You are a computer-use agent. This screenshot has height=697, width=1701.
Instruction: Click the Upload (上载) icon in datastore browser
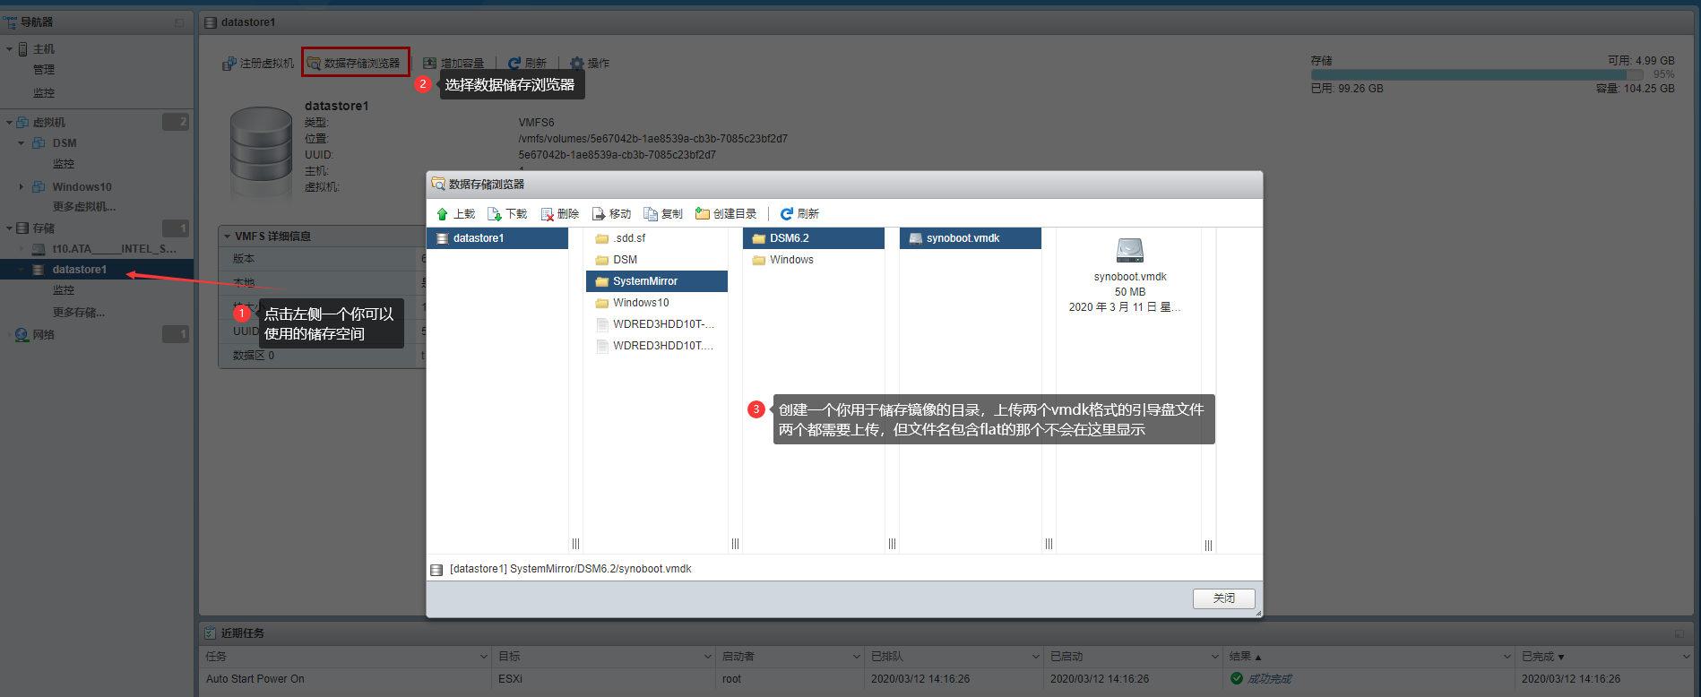click(443, 214)
